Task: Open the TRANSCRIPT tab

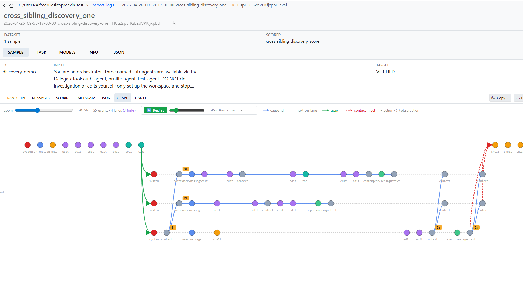Action: click(x=15, y=98)
